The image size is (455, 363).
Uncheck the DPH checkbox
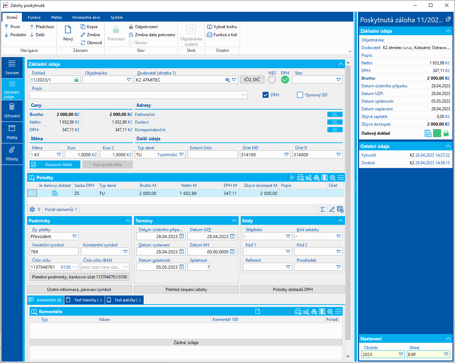click(x=265, y=95)
